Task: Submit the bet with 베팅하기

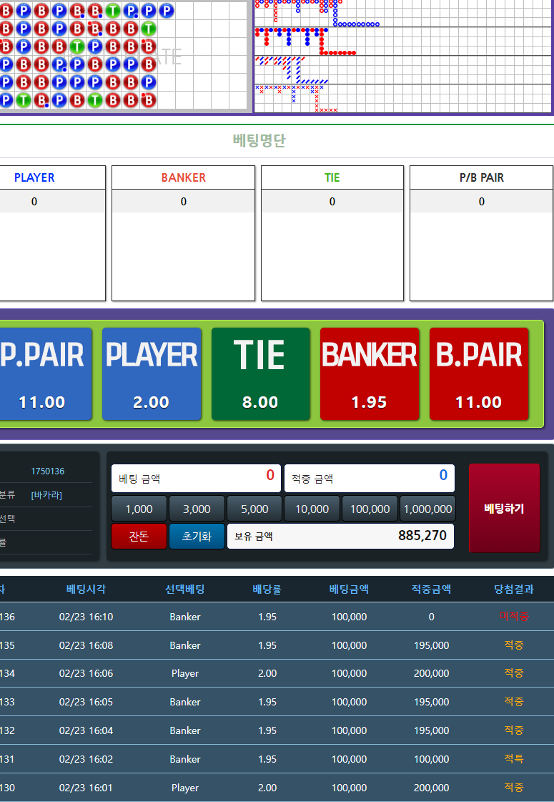Action: coord(505,508)
